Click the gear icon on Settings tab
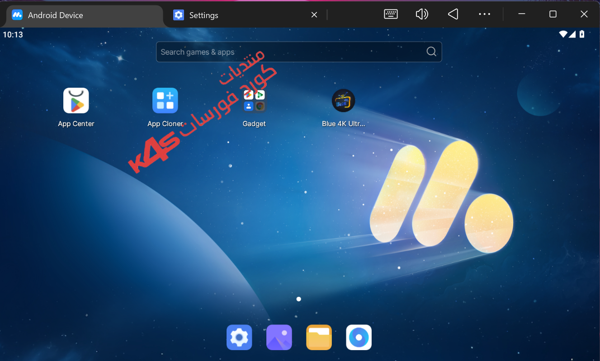 [179, 15]
